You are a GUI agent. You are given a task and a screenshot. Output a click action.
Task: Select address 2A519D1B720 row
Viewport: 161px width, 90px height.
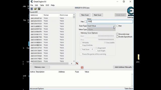click(51, 18)
